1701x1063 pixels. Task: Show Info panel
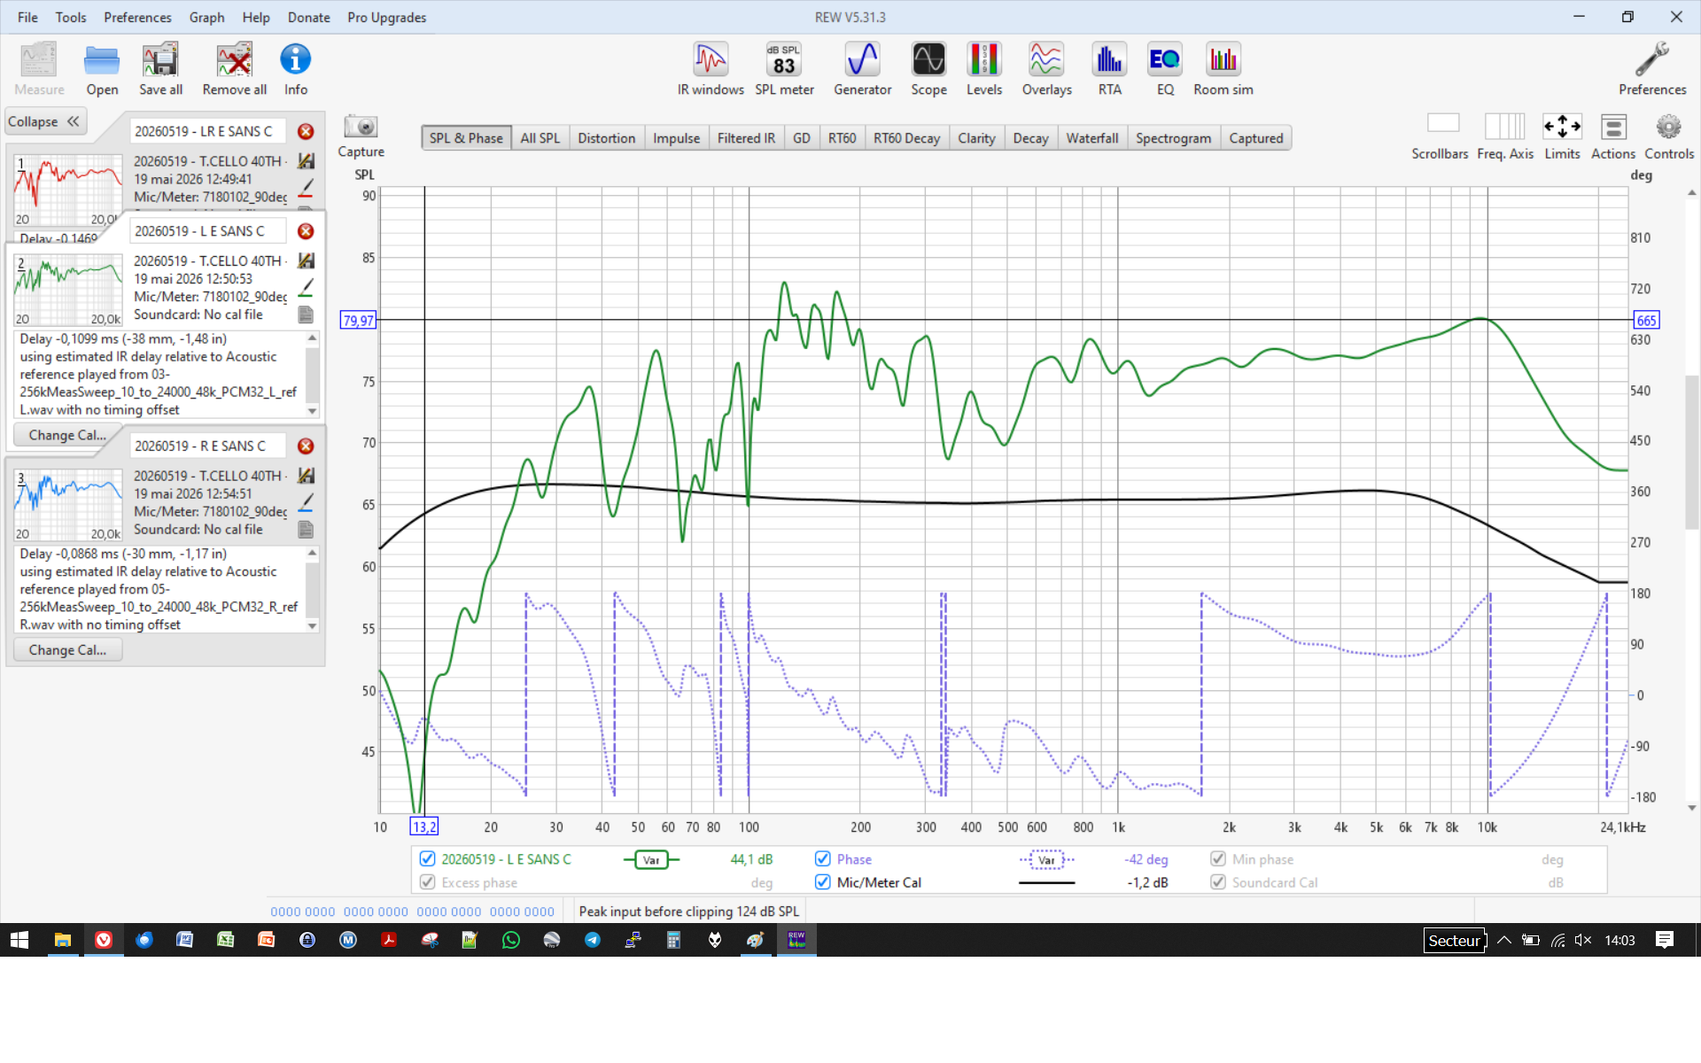[x=296, y=68]
